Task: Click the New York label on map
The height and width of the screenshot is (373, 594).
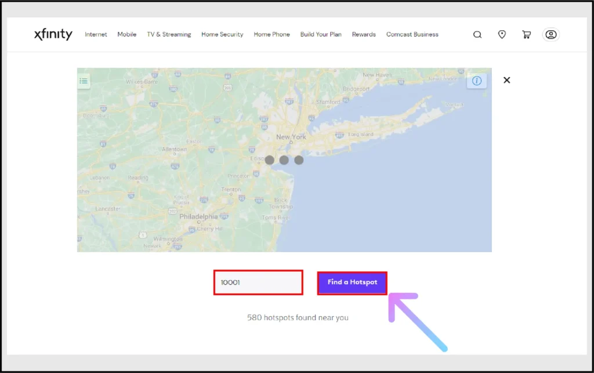Action: click(x=291, y=137)
